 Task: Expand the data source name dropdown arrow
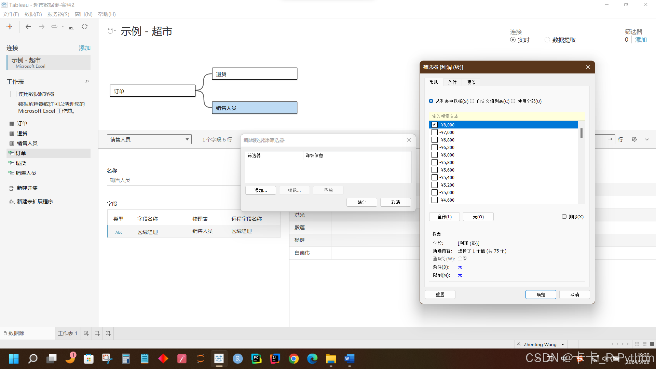click(x=115, y=31)
